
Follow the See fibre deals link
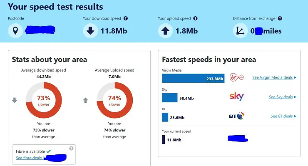[x=30, y=158]
